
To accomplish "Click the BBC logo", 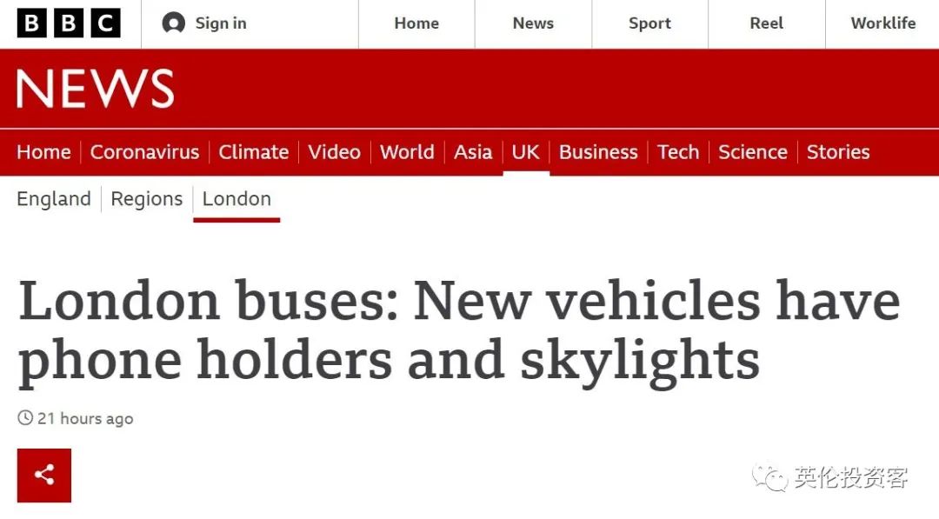I will (68, 23).
